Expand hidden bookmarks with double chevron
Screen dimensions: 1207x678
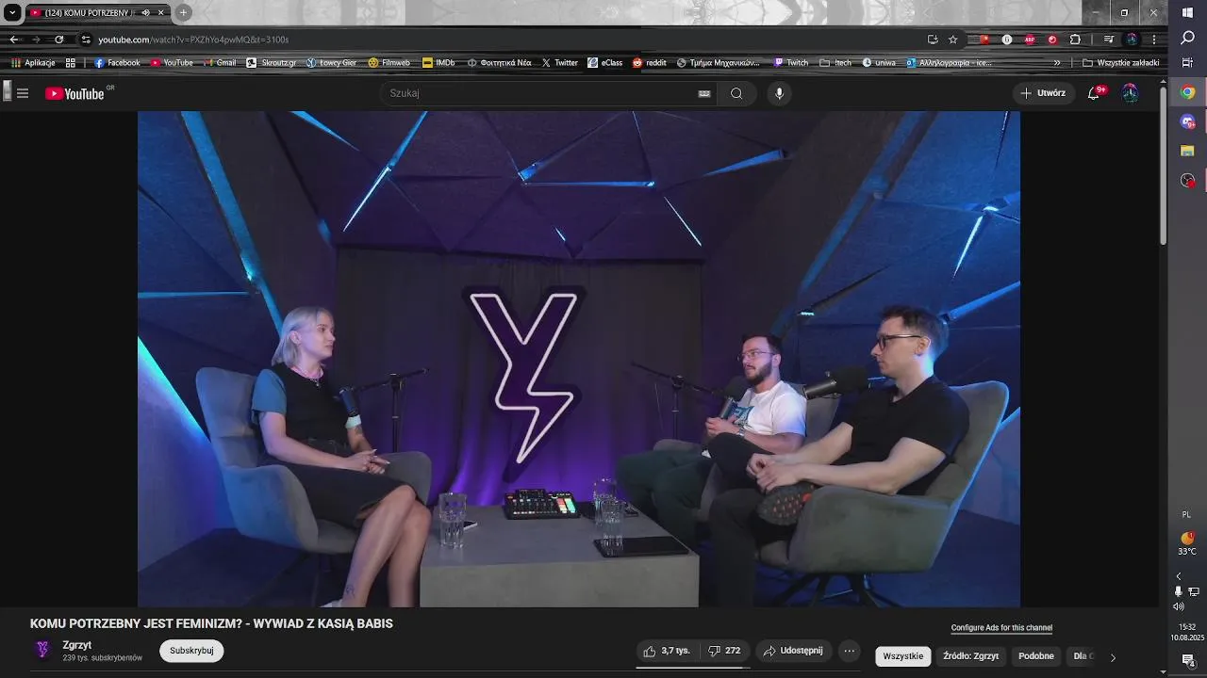point(1057,63)
